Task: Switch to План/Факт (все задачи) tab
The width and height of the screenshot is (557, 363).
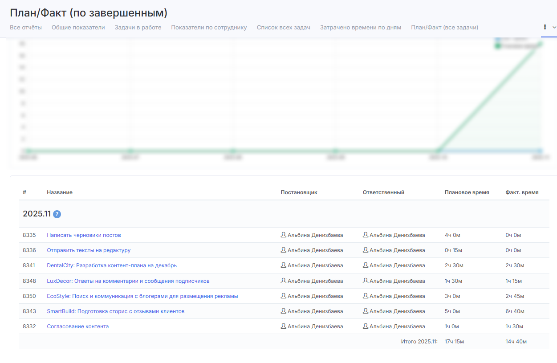Action: click(x=444, y=28)
